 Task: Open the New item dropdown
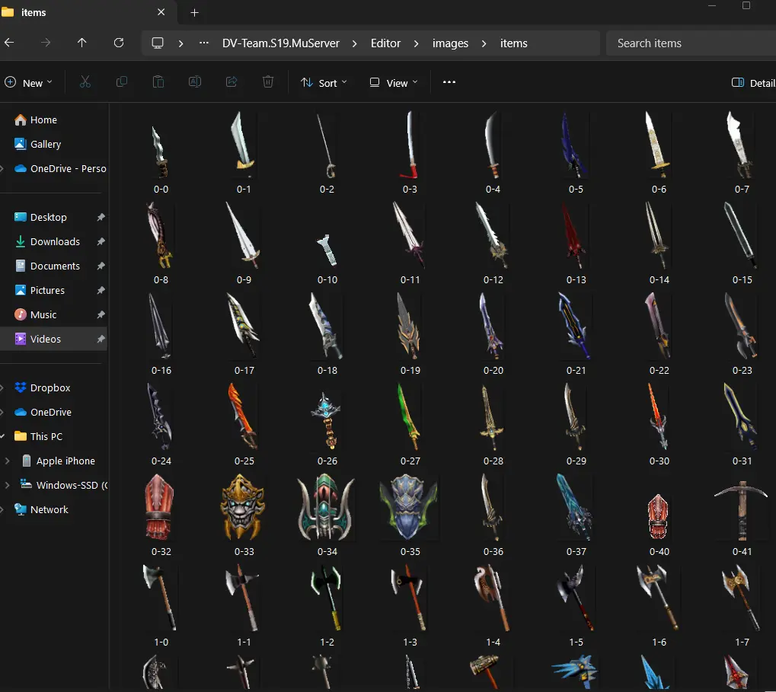pos(28,83)
